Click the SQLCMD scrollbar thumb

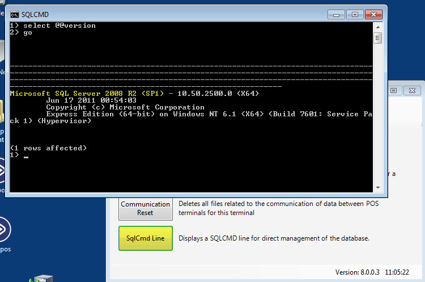[x=377, y=38]
